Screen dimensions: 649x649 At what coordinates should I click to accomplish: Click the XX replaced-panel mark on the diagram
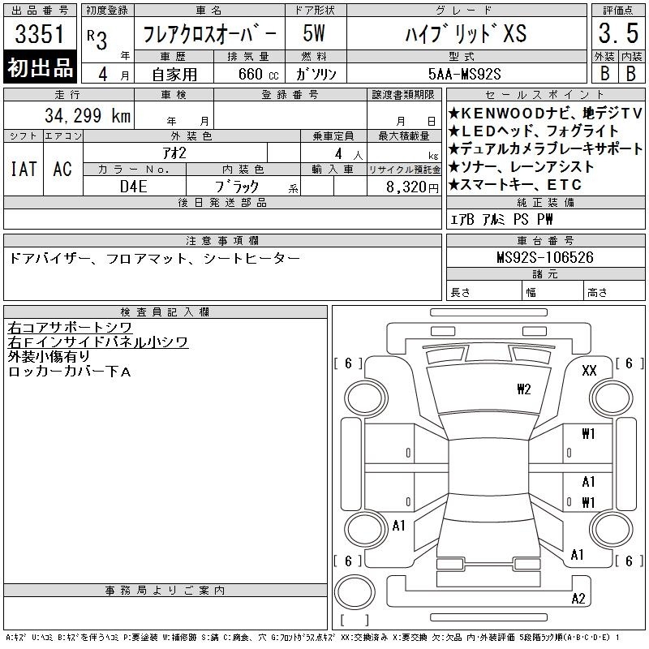[x=590, y=371]
